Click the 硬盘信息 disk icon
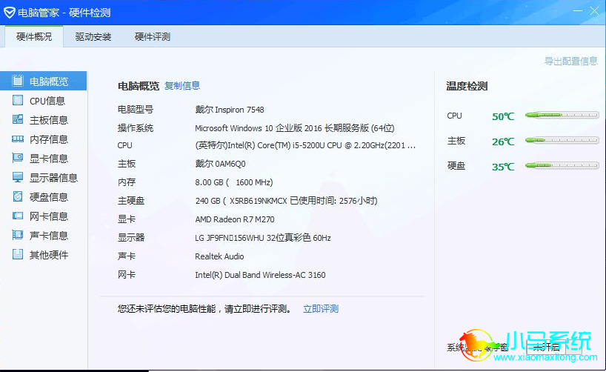Screen dimensions: 606x372 click(x=18, y=196)
